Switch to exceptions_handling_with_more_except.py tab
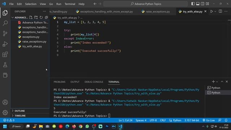 tap(104, 12)
